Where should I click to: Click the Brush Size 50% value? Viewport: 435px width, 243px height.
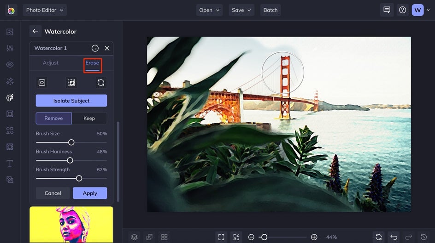point(102,134)
